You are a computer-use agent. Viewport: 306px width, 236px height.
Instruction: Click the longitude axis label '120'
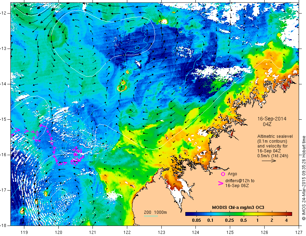click(58, 232)
